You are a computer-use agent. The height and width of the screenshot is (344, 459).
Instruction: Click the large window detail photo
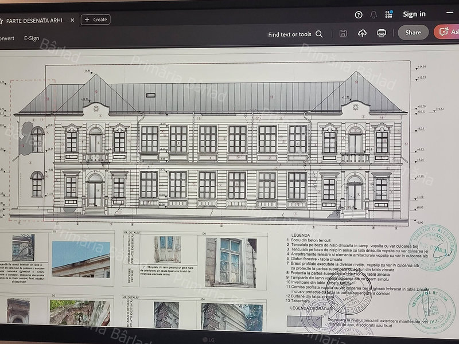click(231, 262)
